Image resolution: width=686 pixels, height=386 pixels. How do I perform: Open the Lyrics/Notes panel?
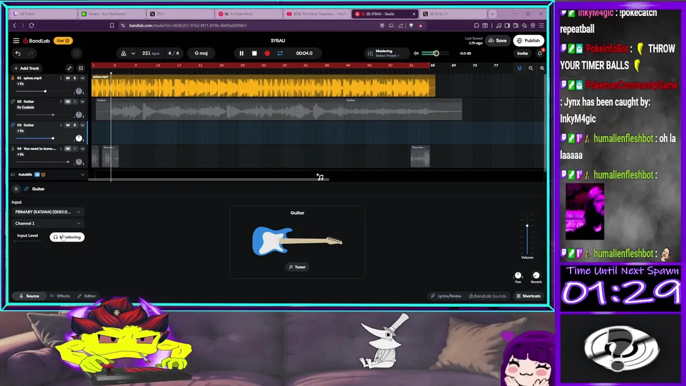pyautogui.click(x=446, y=296)
